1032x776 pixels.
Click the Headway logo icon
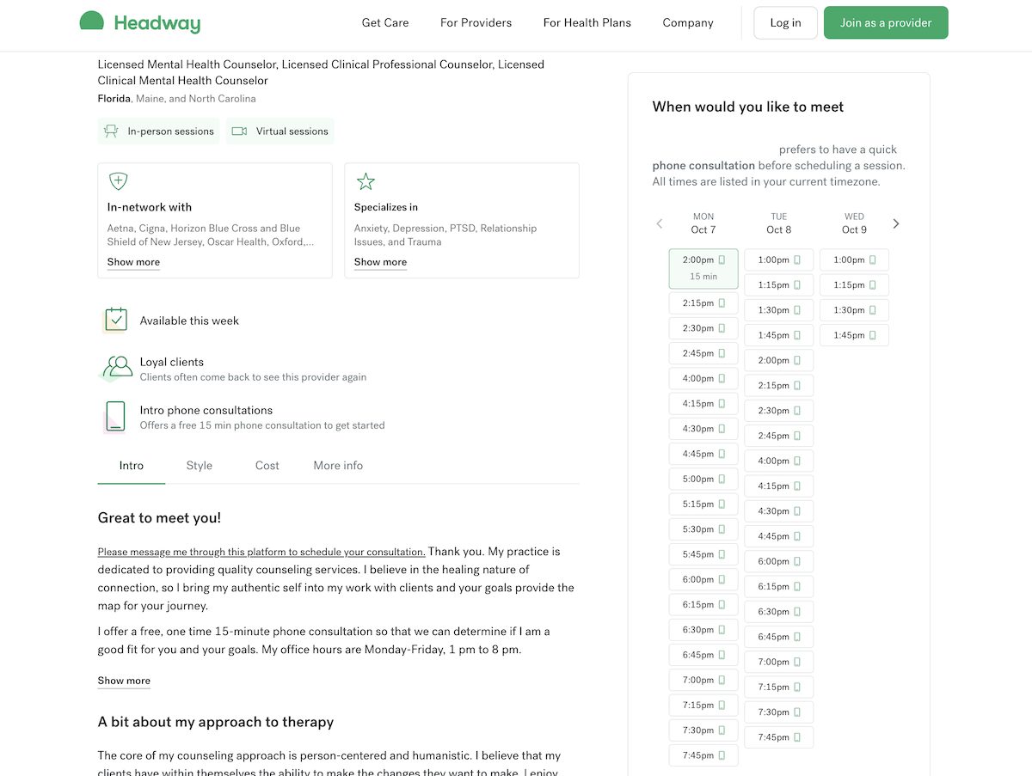(x=92, y=22)
